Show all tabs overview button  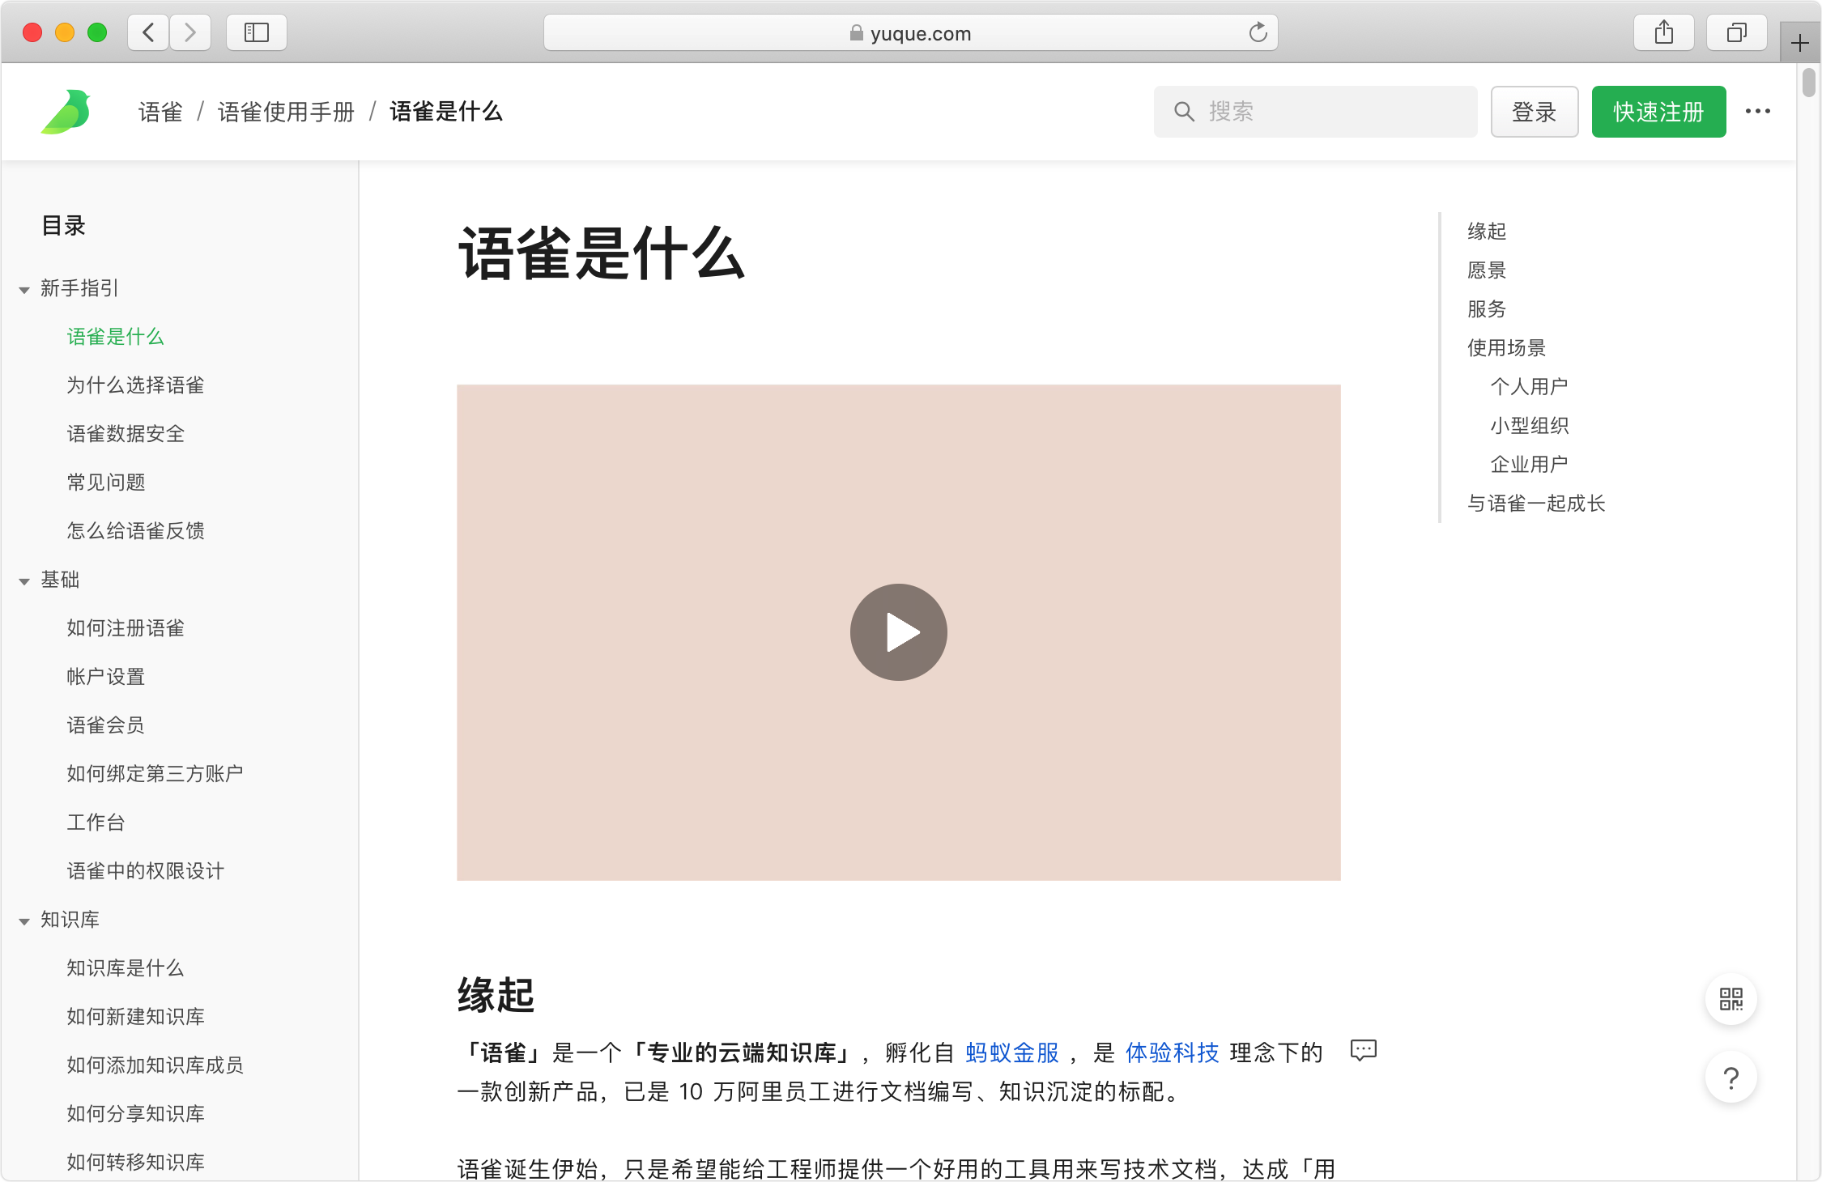pos(1737,32)
